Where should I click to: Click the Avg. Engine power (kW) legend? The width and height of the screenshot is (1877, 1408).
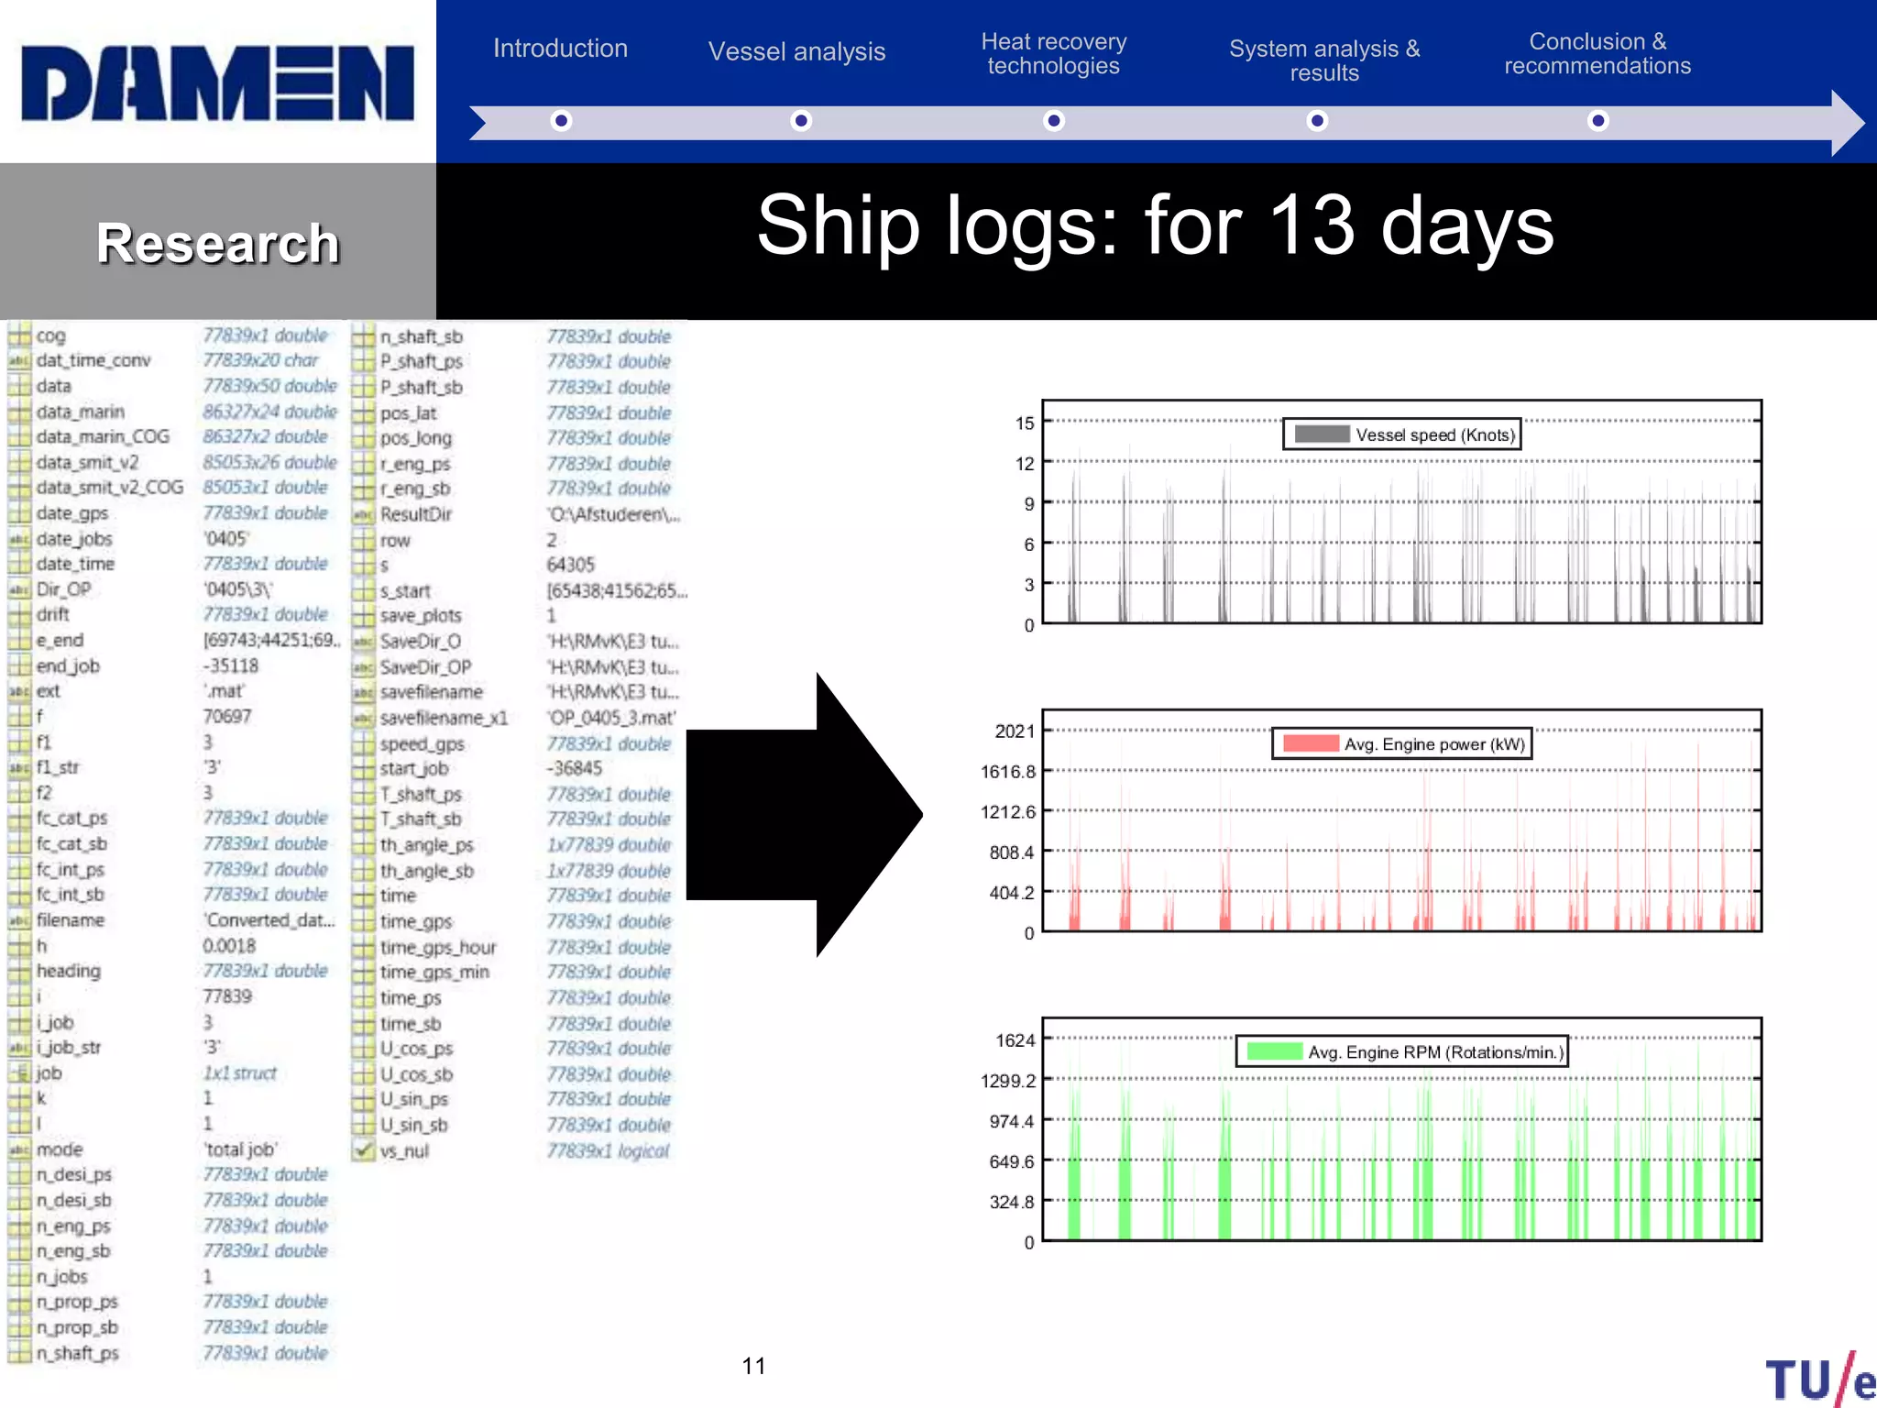click(1401, 743)
